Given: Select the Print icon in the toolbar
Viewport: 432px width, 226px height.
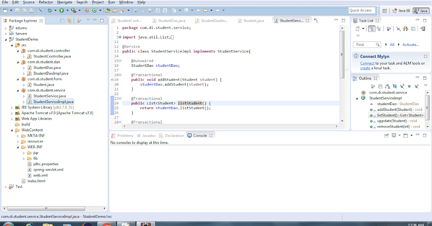Looking at the screenshot, I should pos(31,10).
